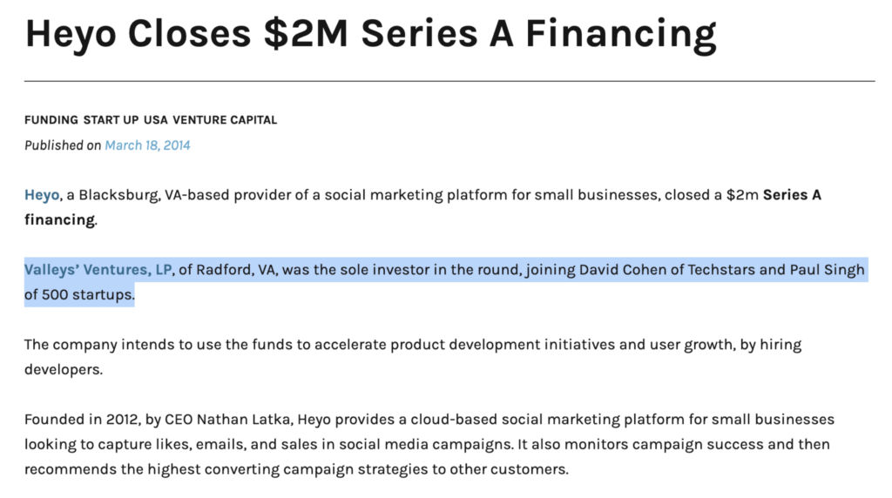This screenshot has width=892, height=498.
Task: Click the highlighted text of 500 startups
Action: [79, 295]
